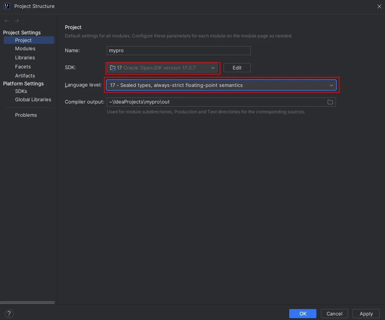Click the back navigation arrow
The image size is (385, 320).
click(x=7, y=21)
